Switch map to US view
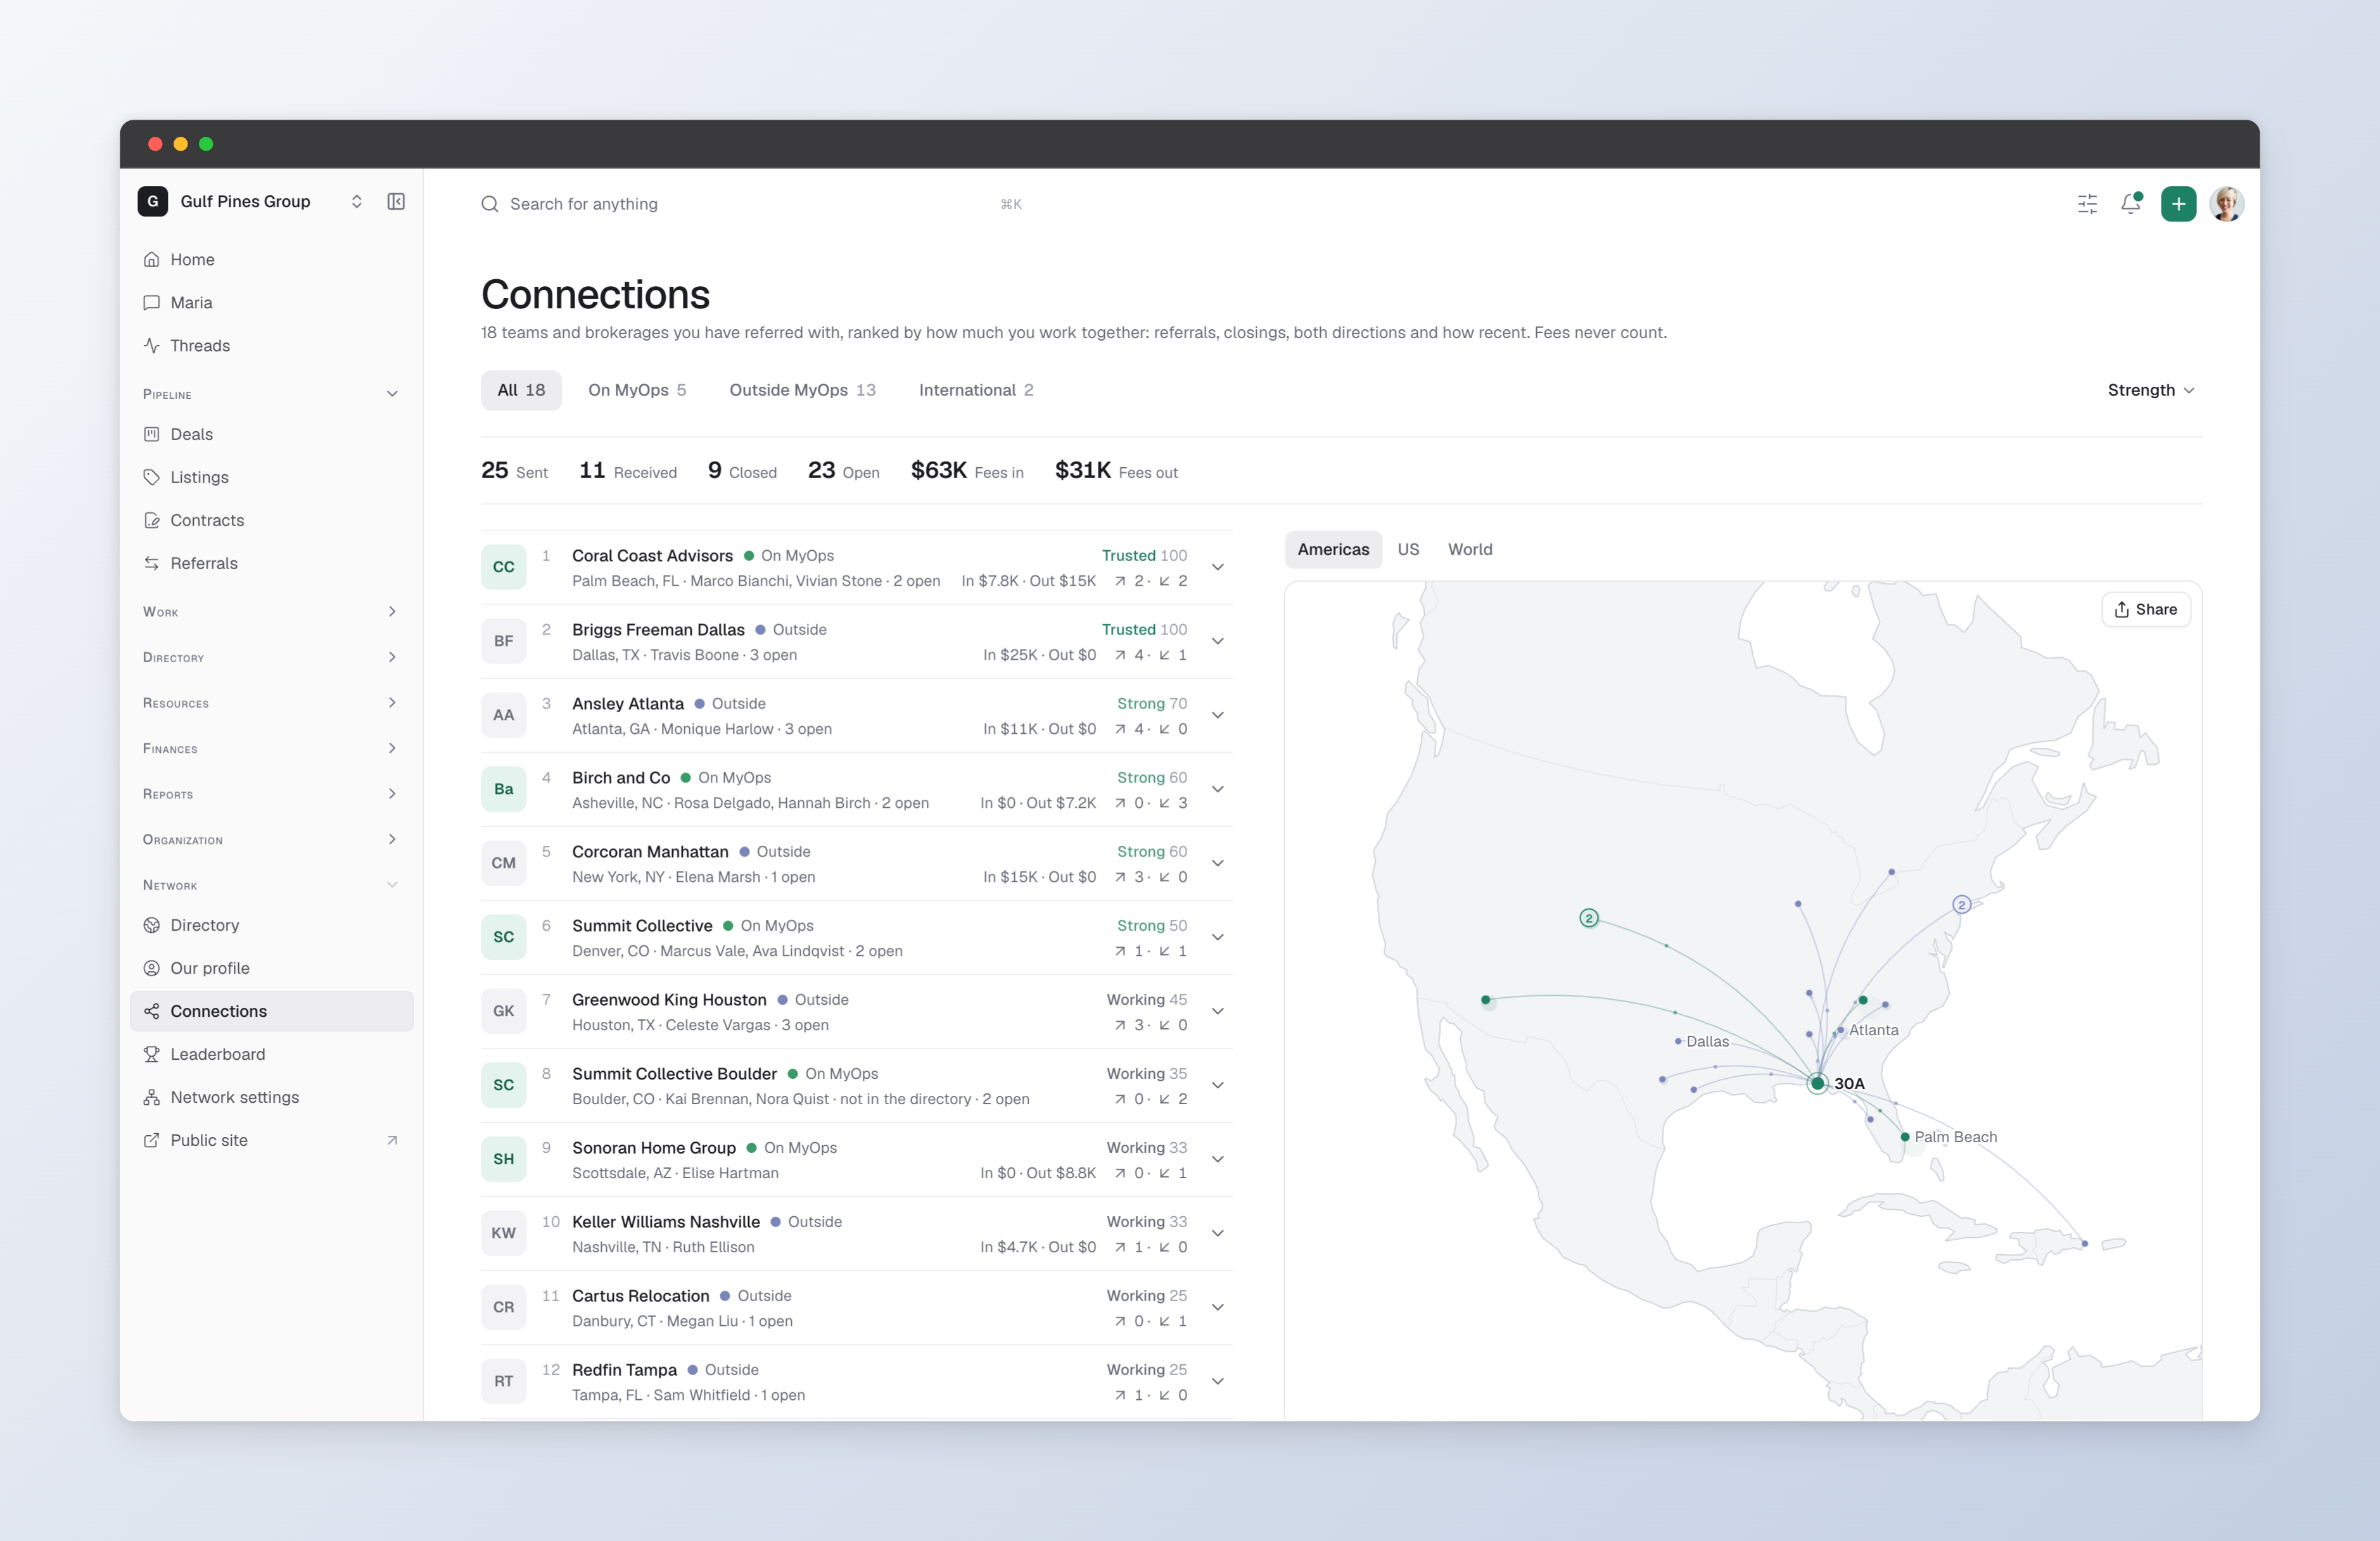This screenshot has width=2380, height=1541. coord(1408,550)
